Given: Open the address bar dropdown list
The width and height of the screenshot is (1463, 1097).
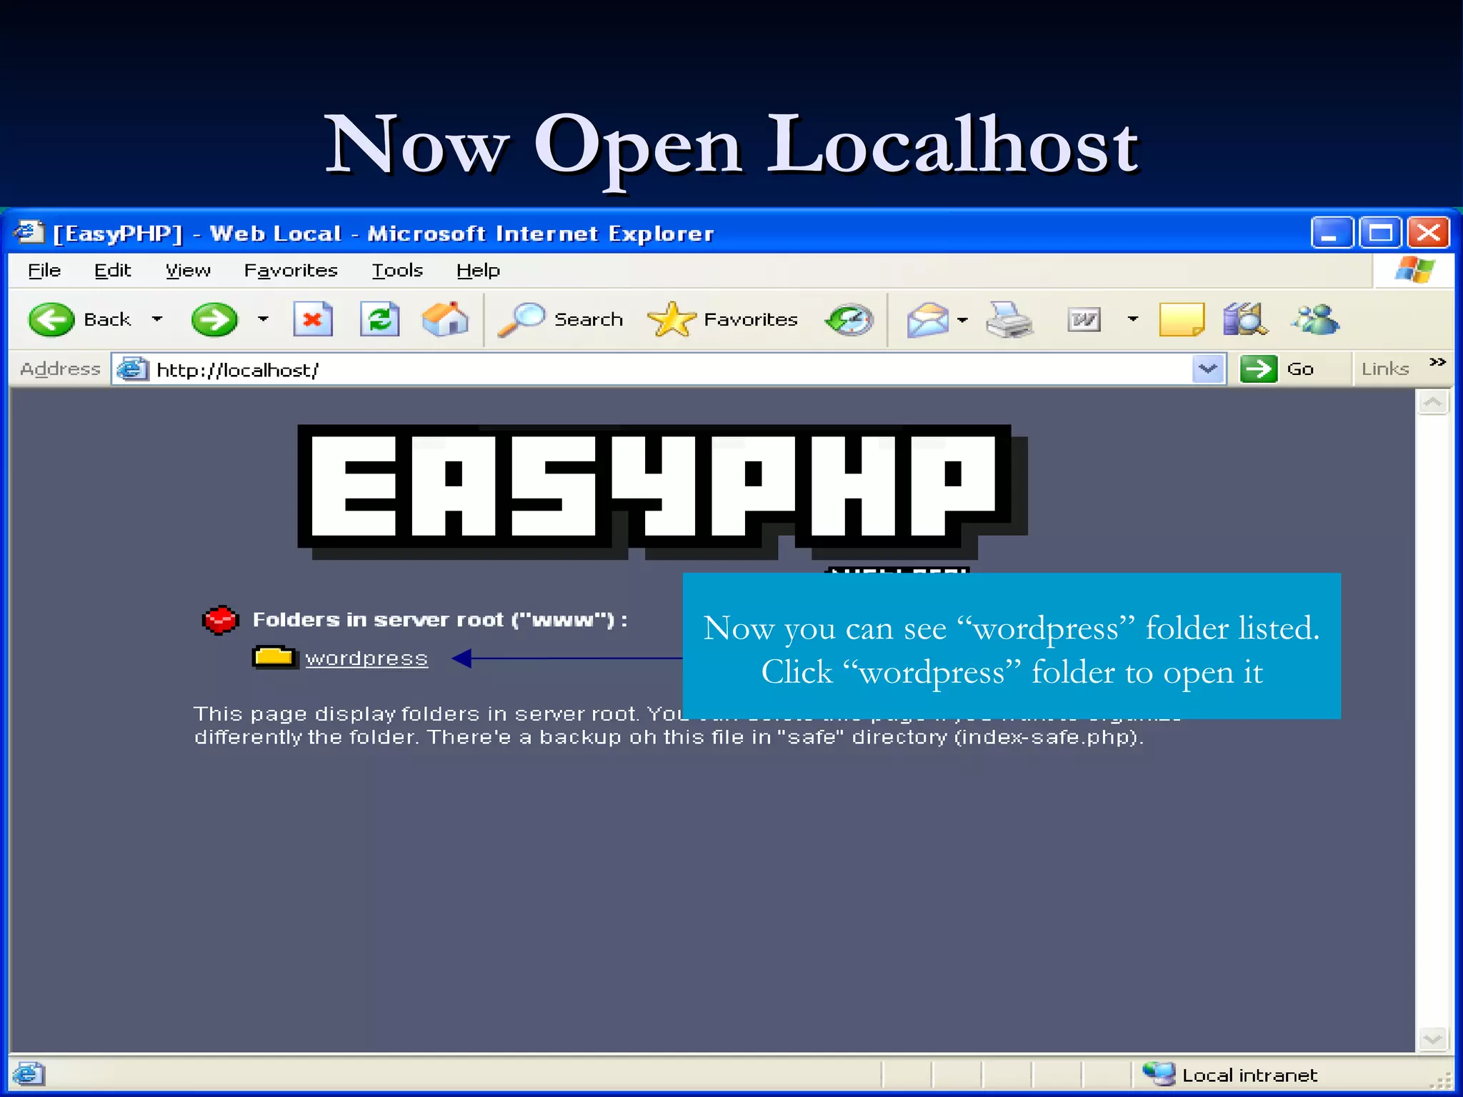Looking at the screenshot, I should click(x=1208, y=369).
